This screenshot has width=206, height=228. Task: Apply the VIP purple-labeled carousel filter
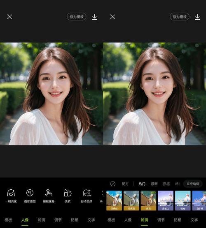point(199,200)
